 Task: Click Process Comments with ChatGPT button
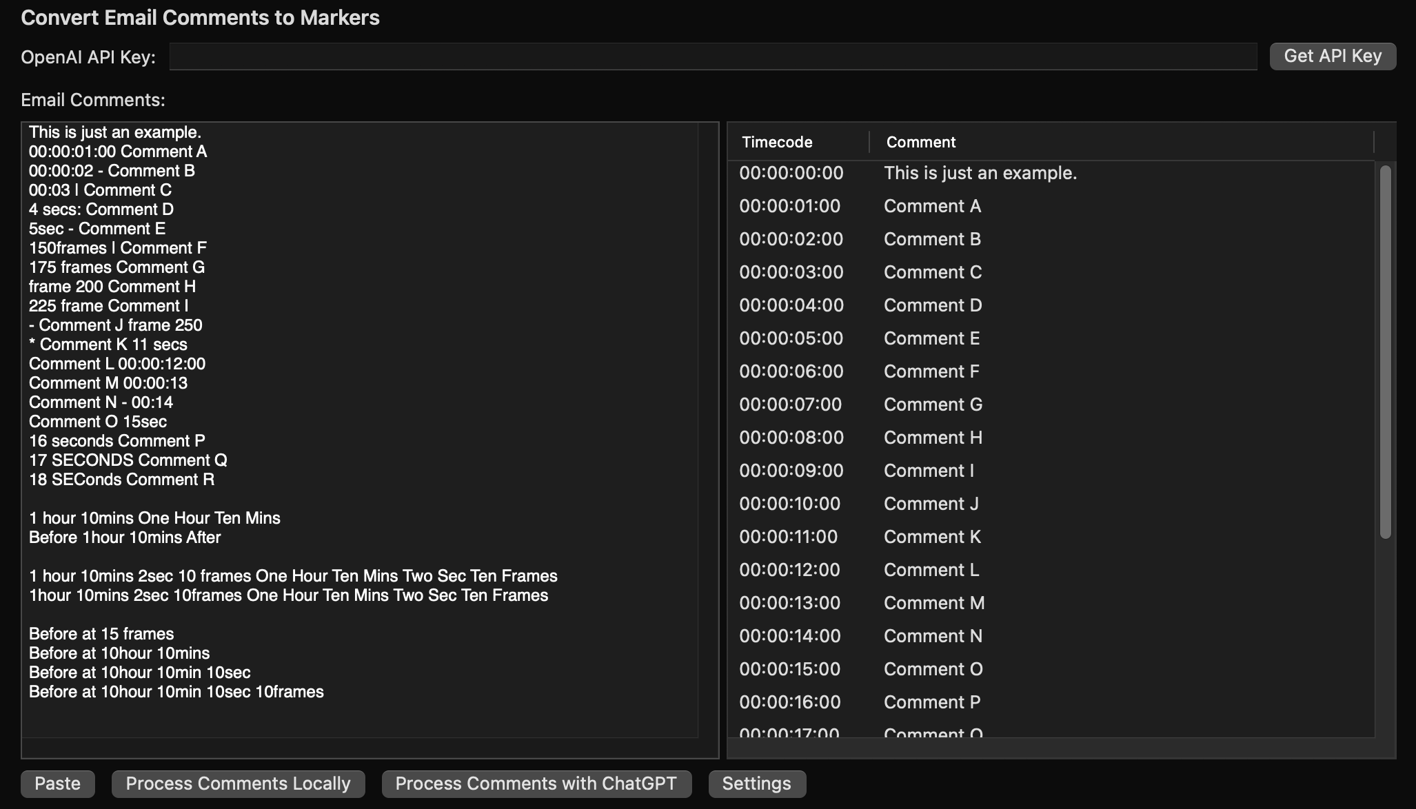coord(536,784)
